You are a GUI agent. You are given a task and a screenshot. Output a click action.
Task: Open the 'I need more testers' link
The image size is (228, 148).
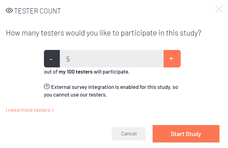30,110
